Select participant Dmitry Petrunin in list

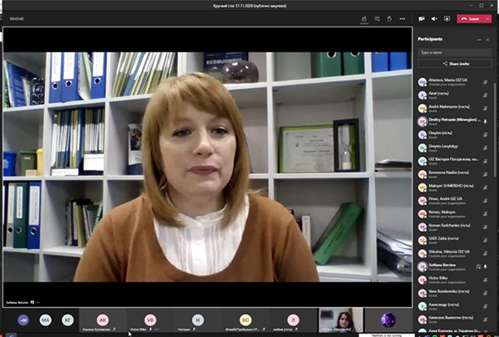[454, 121]
